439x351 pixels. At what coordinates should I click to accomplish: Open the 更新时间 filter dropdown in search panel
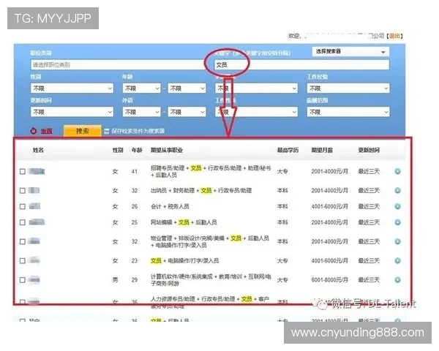pos(72,112)
